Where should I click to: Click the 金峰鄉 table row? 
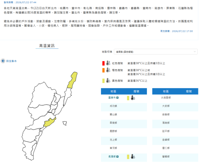(175, 141)
